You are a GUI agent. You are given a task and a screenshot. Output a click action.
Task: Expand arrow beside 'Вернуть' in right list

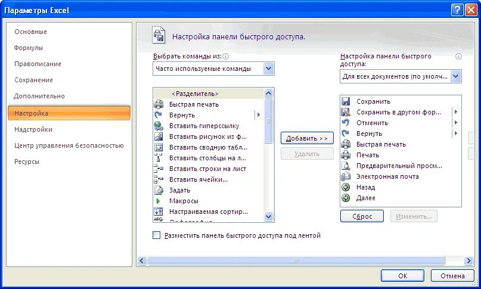click(456, 133)
